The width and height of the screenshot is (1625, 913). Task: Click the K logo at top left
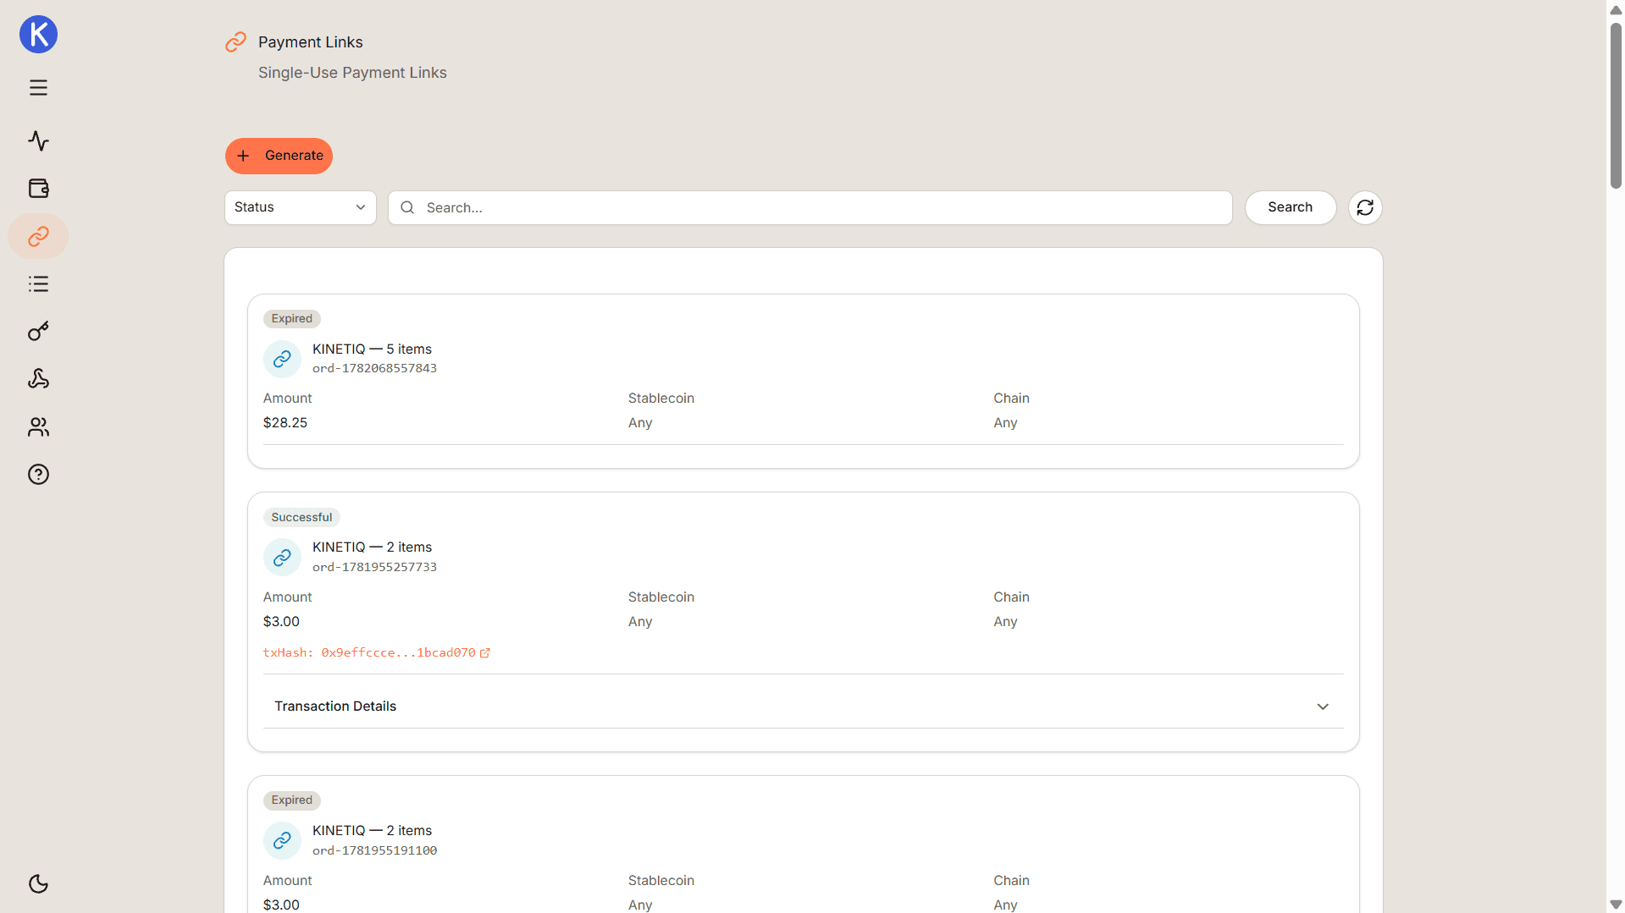coord(38,34)
